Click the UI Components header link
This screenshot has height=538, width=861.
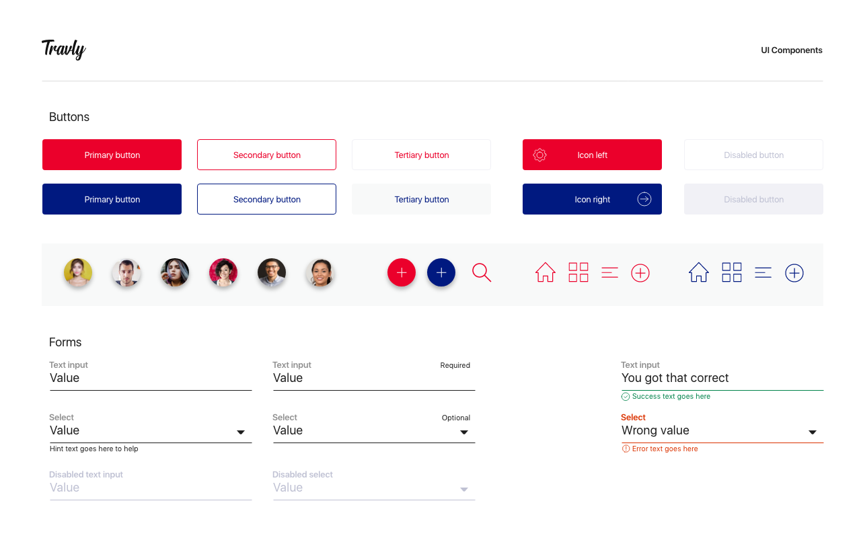tap(791, 50)
